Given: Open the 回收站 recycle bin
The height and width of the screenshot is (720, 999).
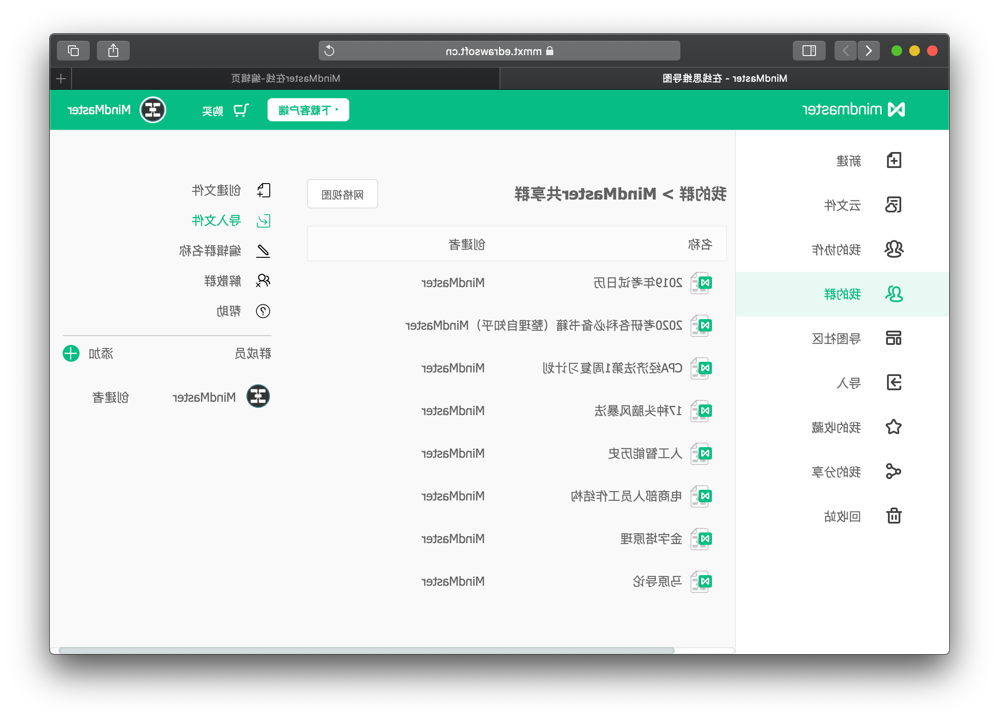Looking at the screenshot, I should pos(842,516).
